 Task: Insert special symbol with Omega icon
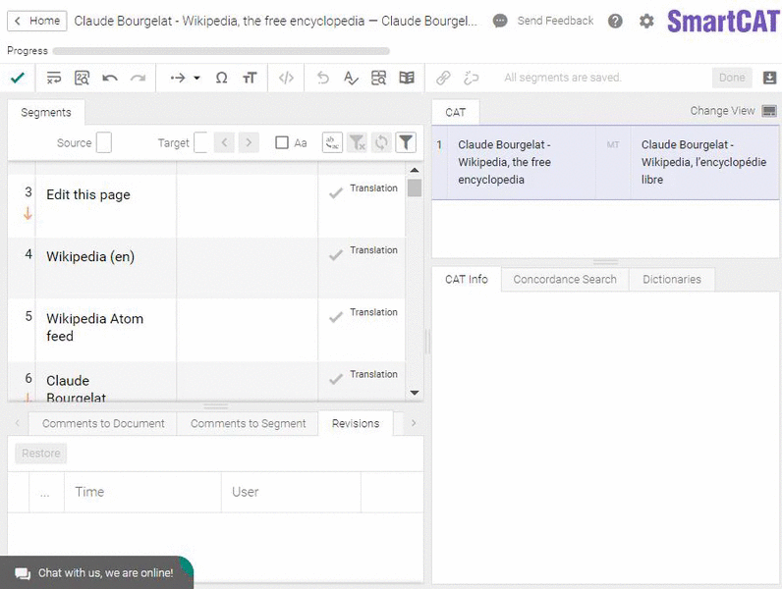click(221, 78)
